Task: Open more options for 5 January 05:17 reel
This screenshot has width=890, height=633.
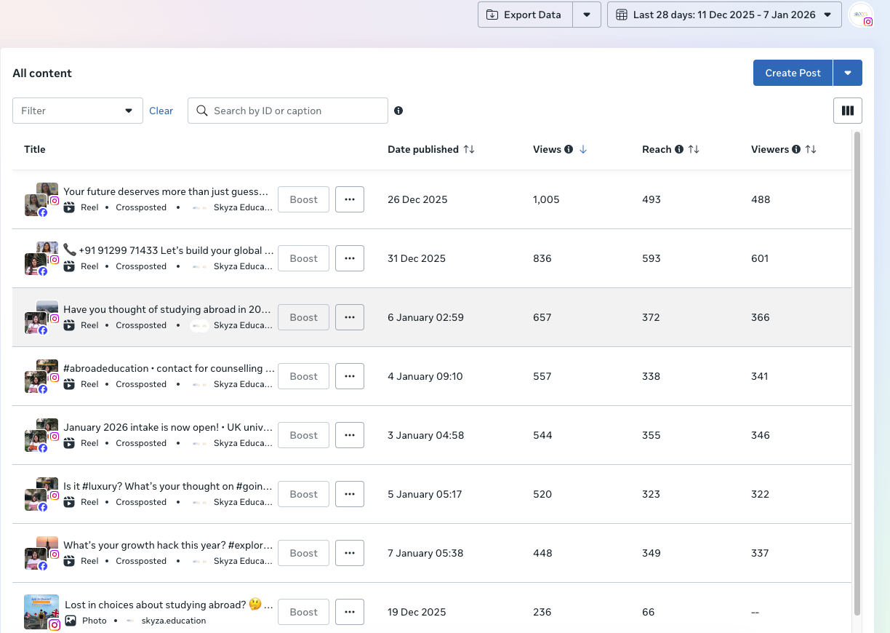Action: tap(350, 494)
